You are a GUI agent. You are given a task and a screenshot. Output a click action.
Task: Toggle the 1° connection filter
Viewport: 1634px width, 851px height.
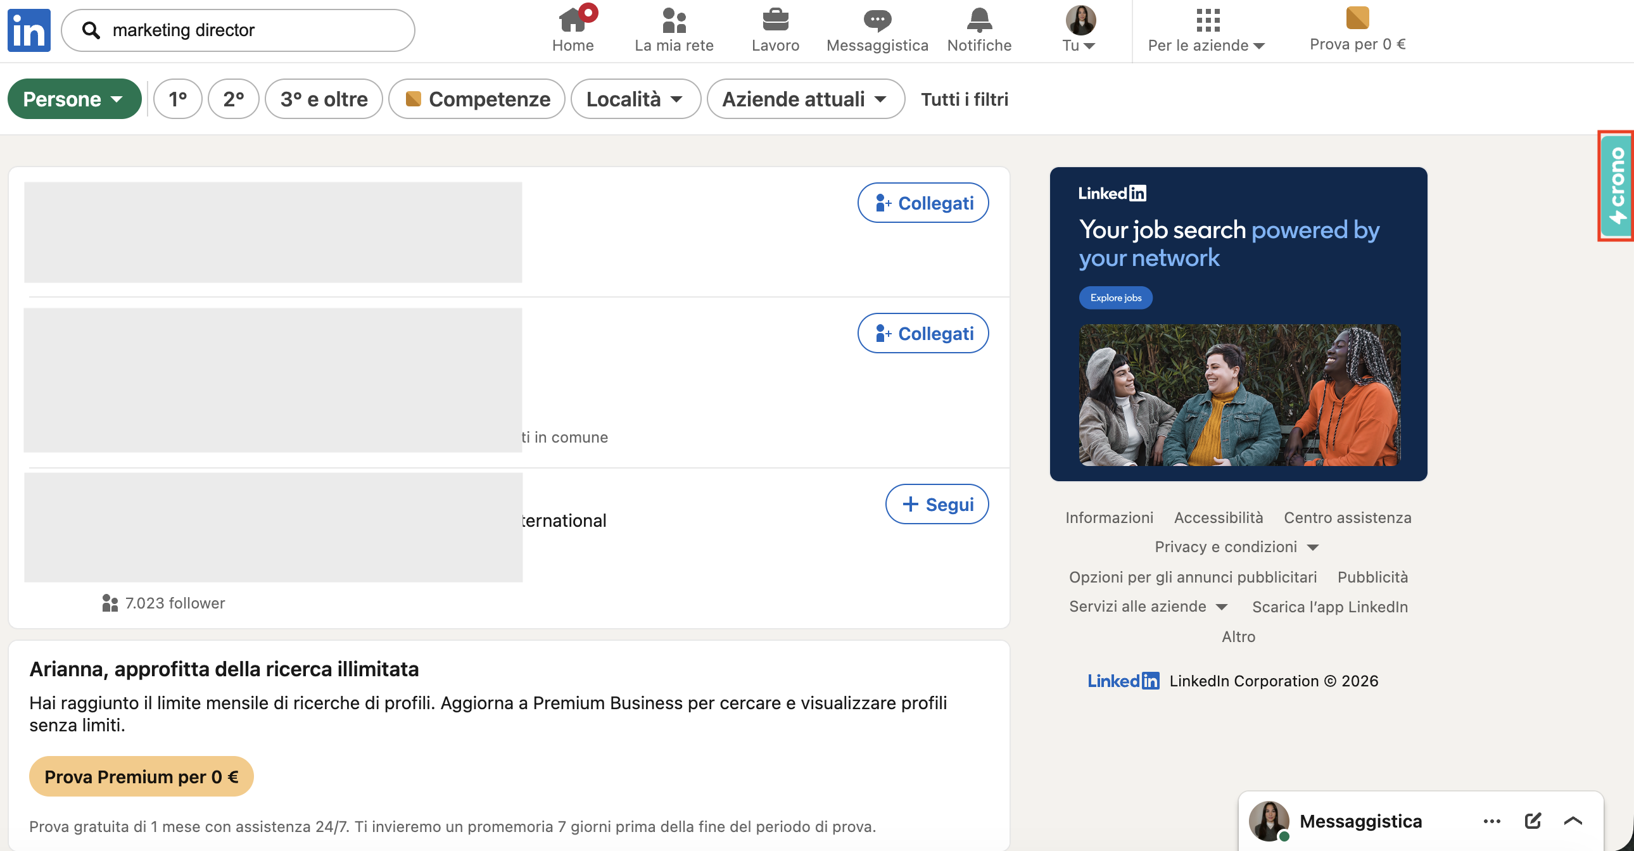(x=177, y=99)
